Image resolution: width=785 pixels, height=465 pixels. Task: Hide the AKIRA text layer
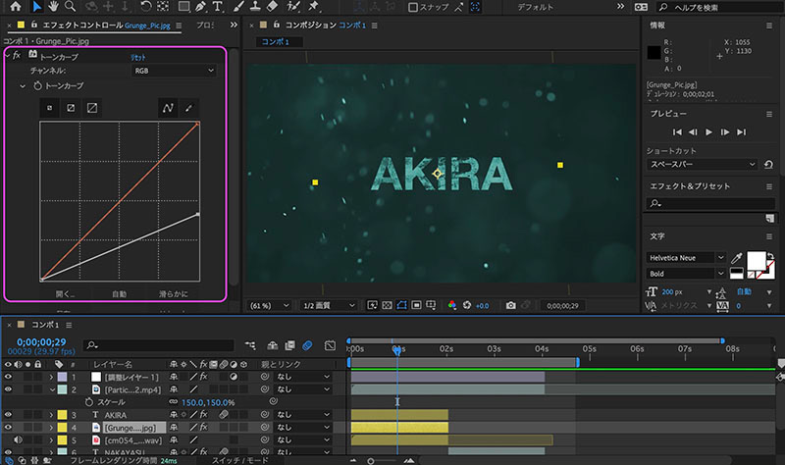8,414
